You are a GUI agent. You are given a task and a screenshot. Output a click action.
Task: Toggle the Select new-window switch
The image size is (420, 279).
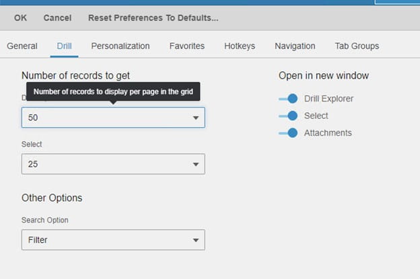[x=288, y=116]
